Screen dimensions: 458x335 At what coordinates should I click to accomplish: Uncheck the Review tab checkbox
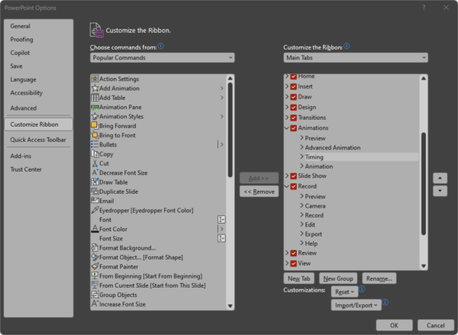(x=294, y=253)
